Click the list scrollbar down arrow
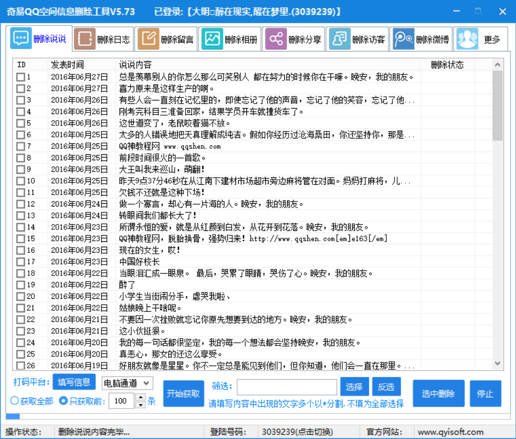 pos(498,363)
